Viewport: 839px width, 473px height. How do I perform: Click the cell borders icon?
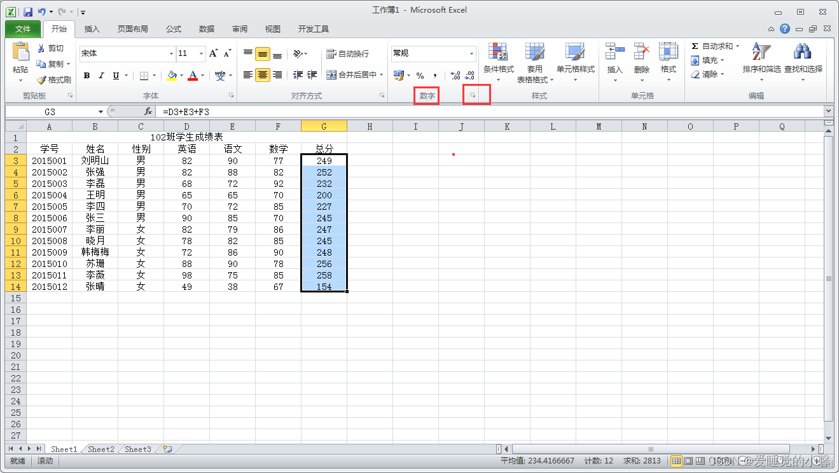click(x=144, y=76)
